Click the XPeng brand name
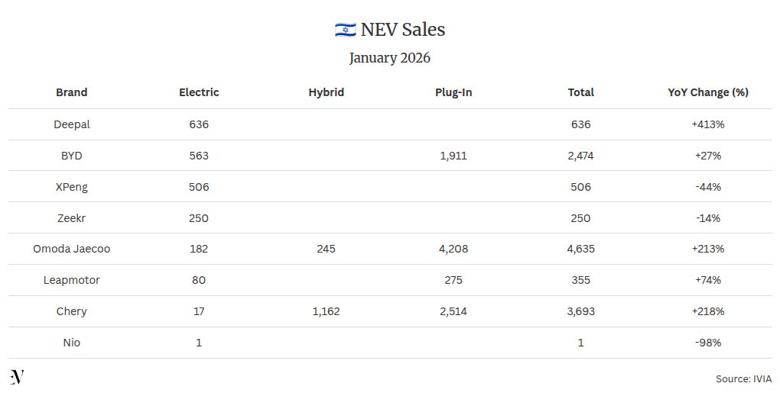The width and height of the screenshot is (780, 396). tap(72, 187)
